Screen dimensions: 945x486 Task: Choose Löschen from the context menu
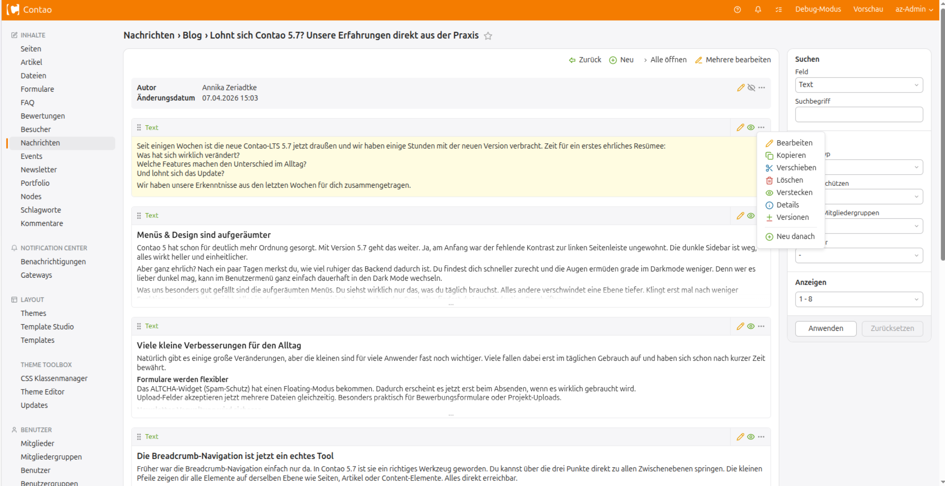pyautogui.click(x=789, y=180)
